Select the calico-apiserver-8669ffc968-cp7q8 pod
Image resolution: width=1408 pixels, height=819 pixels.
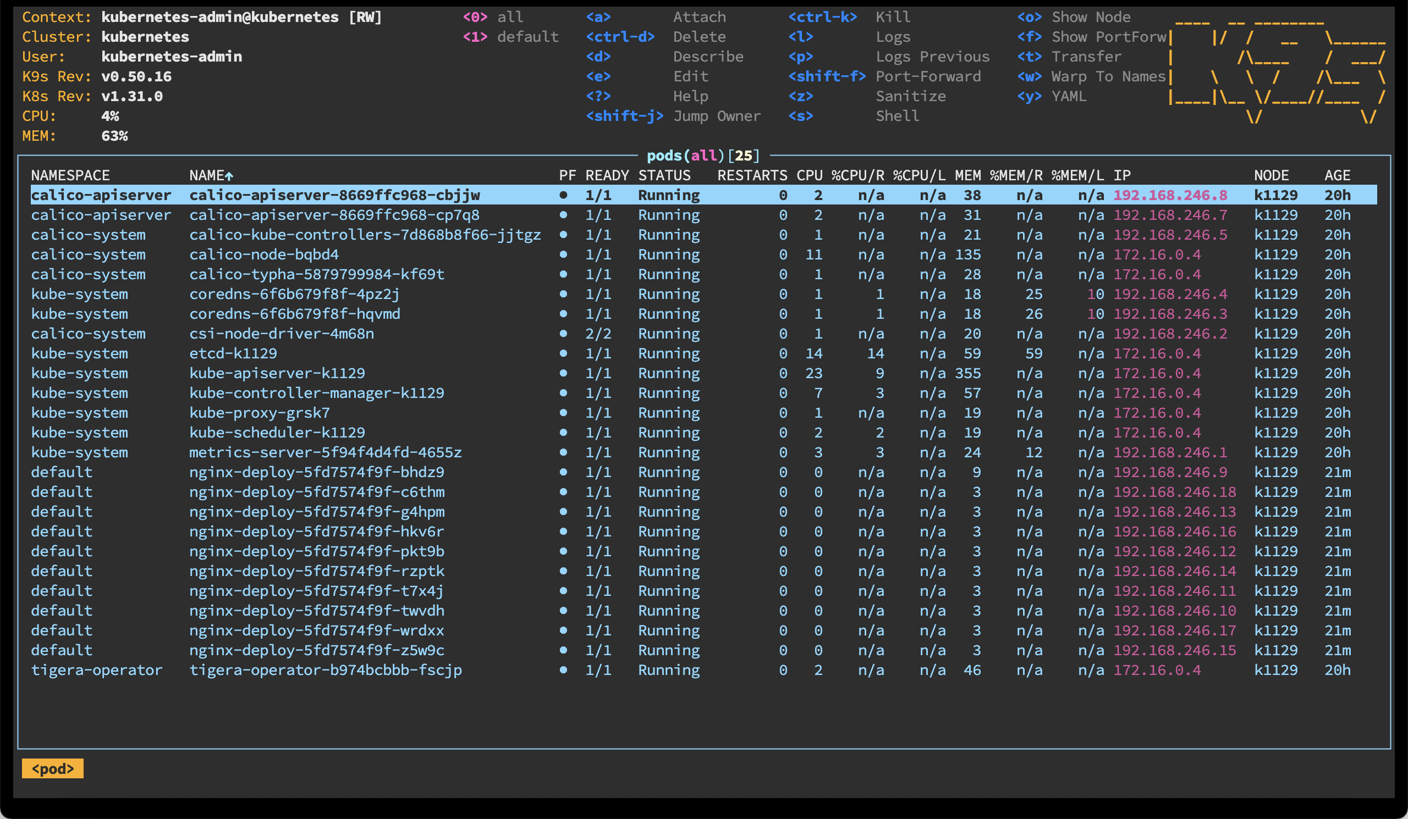coord(334,215)
